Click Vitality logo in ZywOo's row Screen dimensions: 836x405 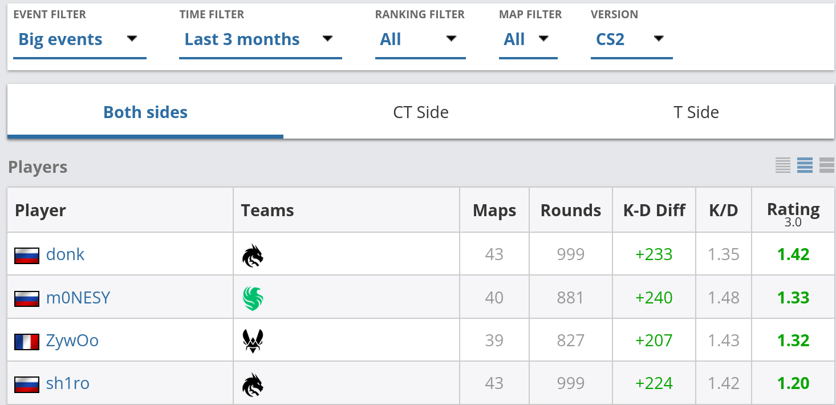pos(253,341)
